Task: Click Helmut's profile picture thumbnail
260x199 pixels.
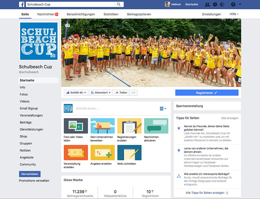Action: pos(167,4)
